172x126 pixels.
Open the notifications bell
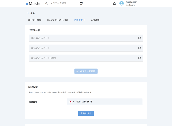pos(114,4)
